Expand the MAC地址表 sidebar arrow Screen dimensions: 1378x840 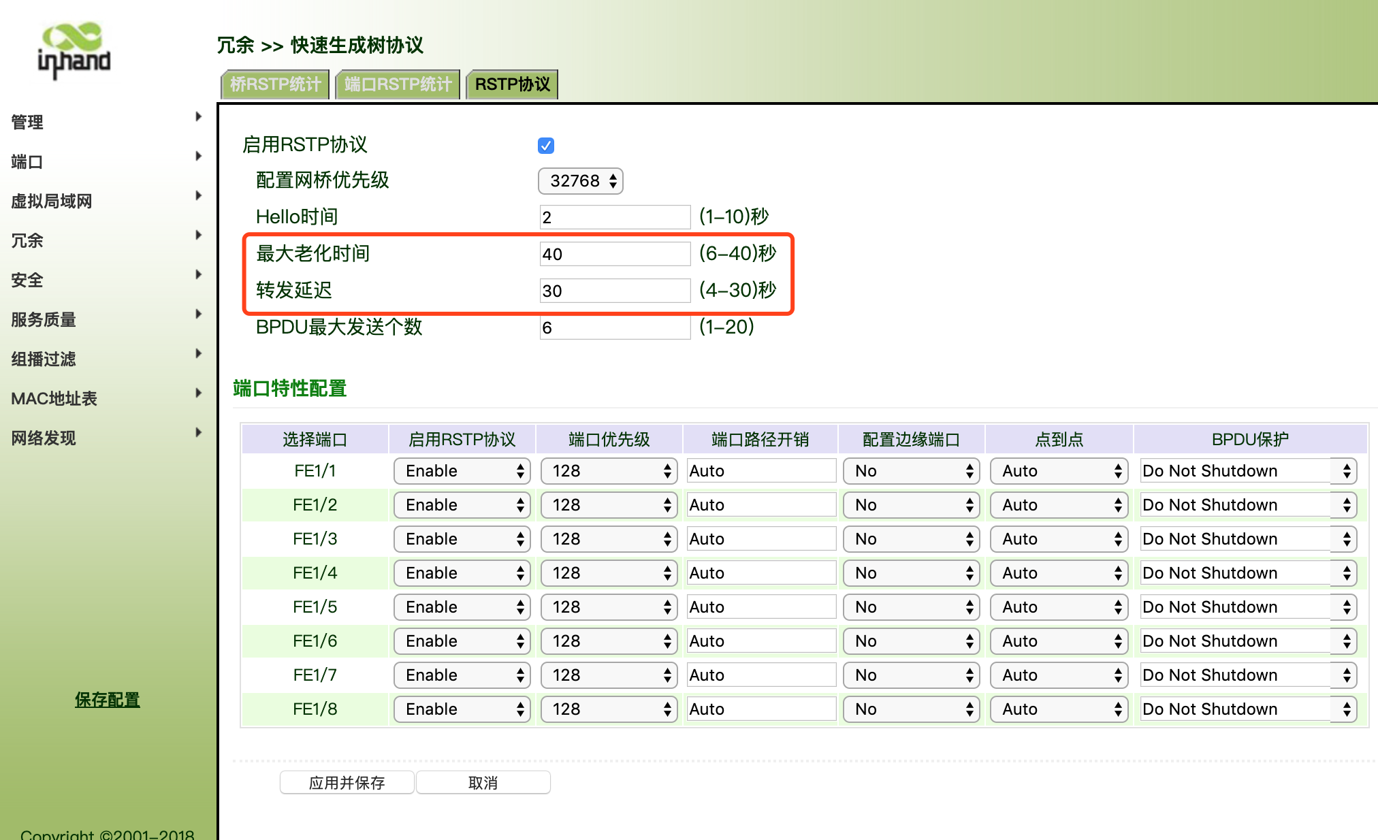pyautogui.click(x=198, y=393)
